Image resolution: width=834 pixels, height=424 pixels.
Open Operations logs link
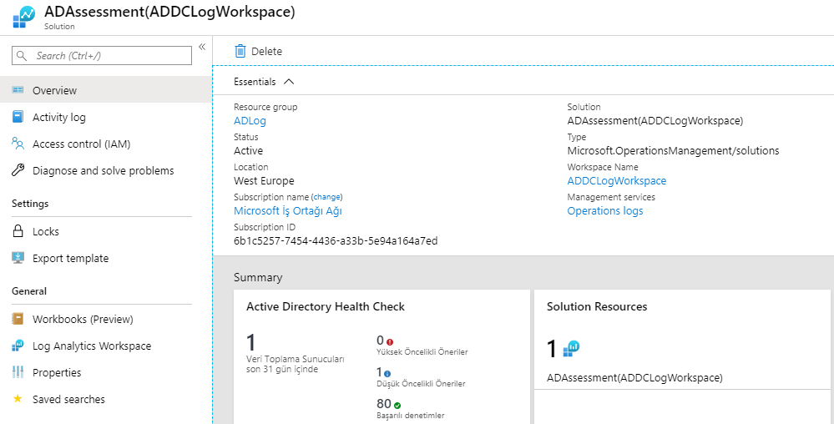(x=604, y=210)
